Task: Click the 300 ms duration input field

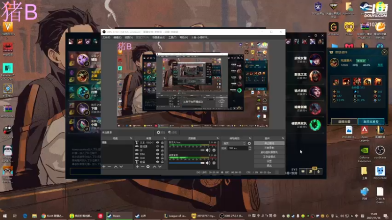Action: [237, 148]
